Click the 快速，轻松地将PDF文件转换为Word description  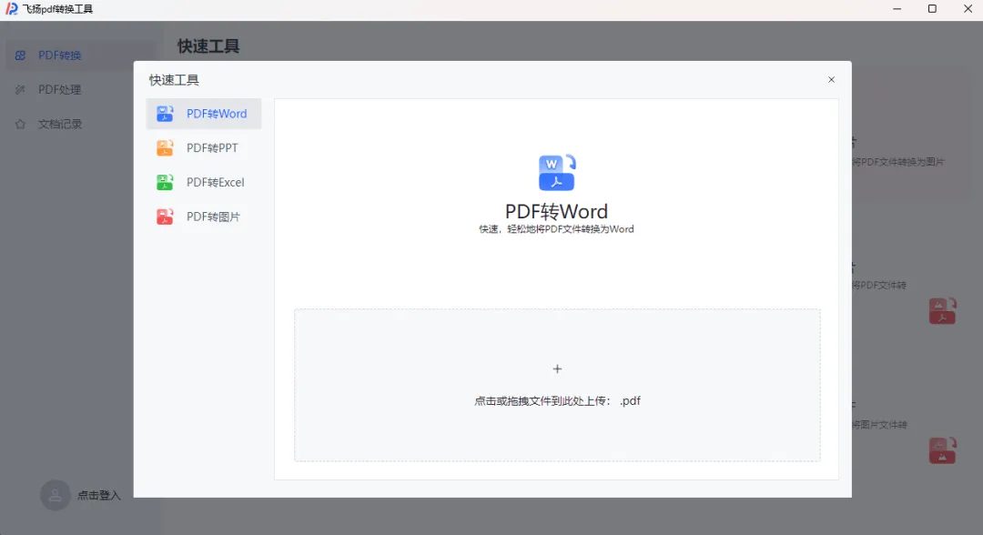pos(557,229)
